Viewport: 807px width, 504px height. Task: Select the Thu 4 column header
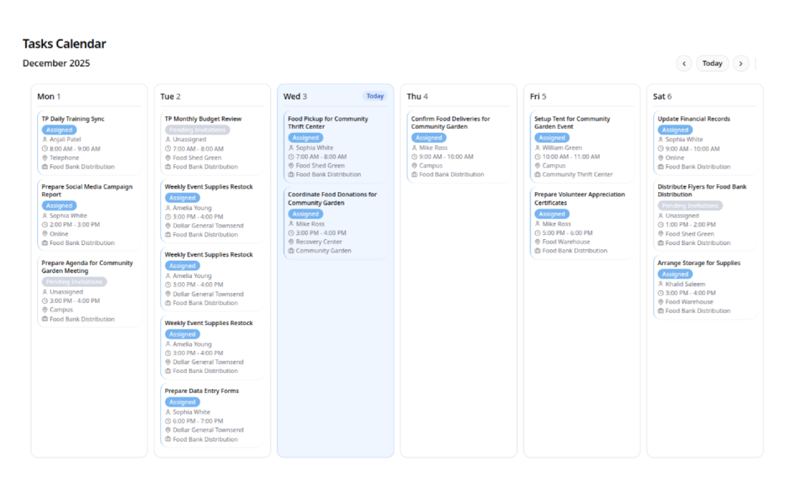coord(416,96)
